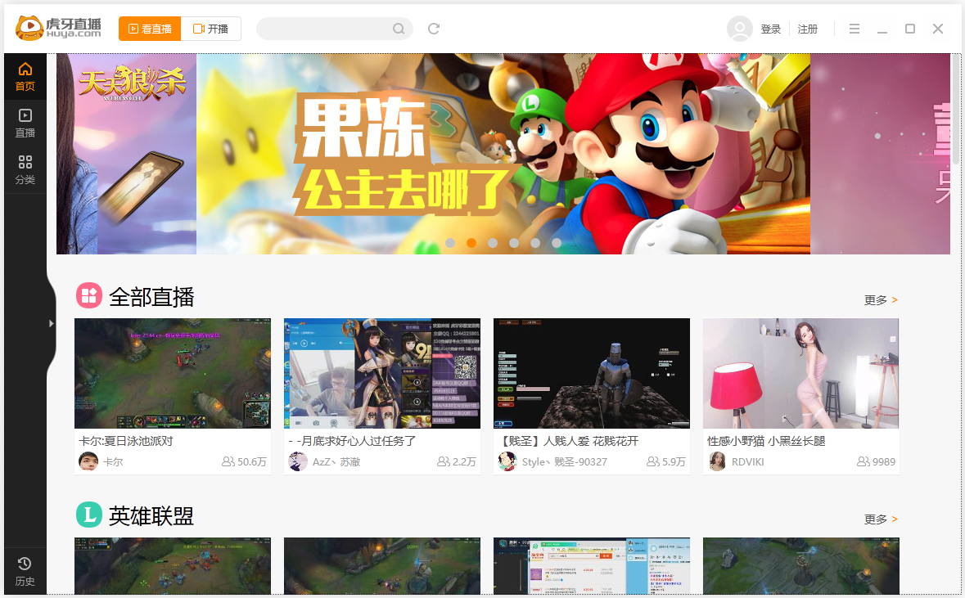Open 卡尔:夏日泳池派对 stream thumbnail
965x598 pixels.
coord(173,373)
